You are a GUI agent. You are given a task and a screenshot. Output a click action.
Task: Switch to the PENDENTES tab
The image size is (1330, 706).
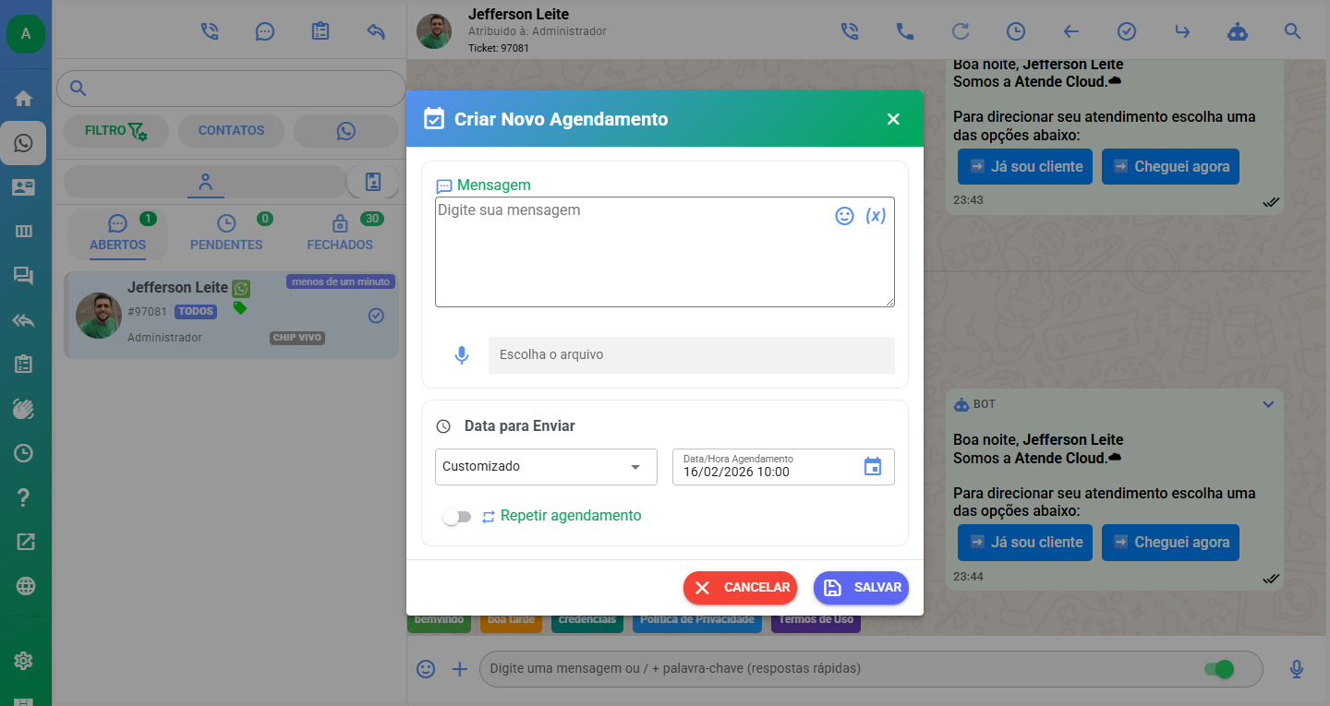point(226,233)
